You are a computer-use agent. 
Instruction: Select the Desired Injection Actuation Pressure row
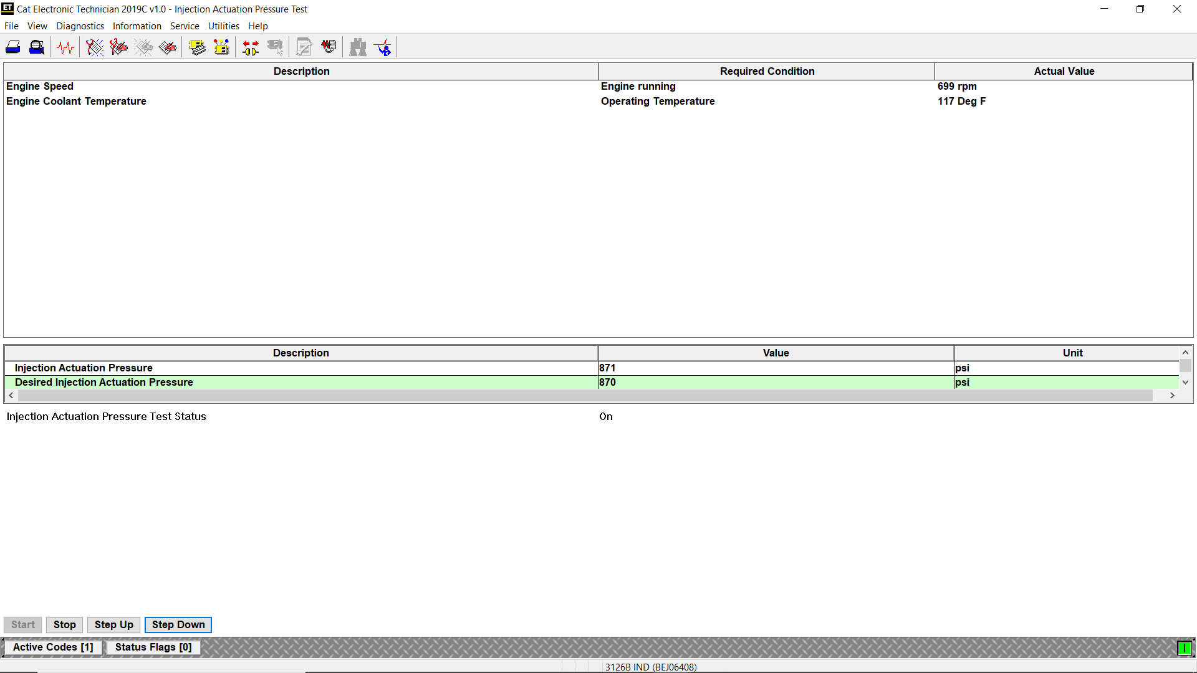pos(592,383)
